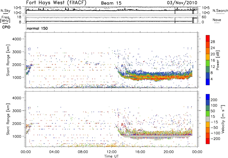The height and width of the screenshot is (158, 228).
Task: Click the 'Time UT' axis title
Action: click(111, 156)
